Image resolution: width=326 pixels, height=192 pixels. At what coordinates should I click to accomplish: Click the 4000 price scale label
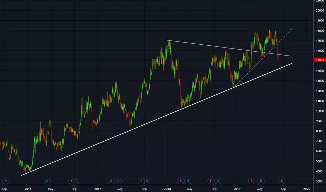click(x=320, y=171)
